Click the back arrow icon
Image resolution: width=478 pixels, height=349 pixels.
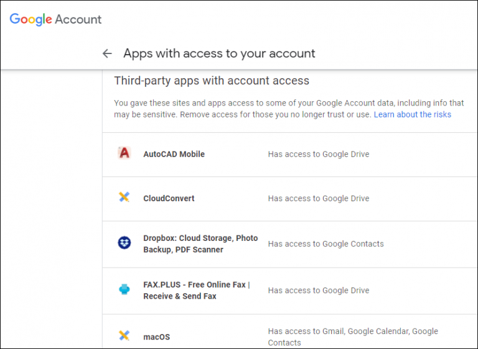point(107,53)
